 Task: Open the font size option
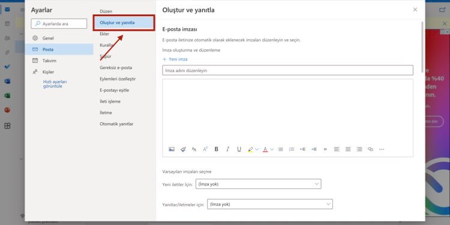point(194,149)
